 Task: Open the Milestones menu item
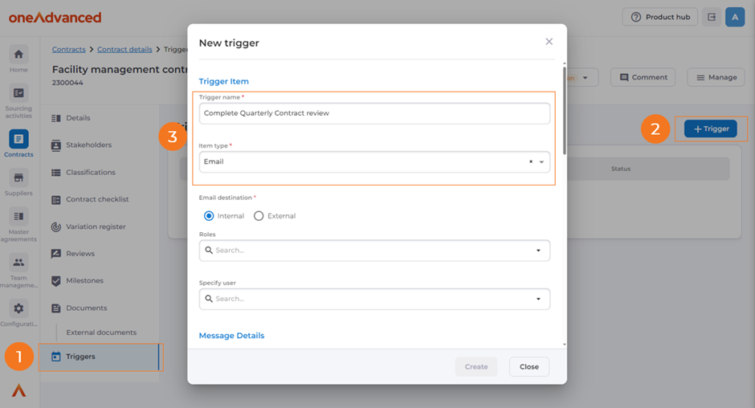pyautogui.click(x=84, y=281)
